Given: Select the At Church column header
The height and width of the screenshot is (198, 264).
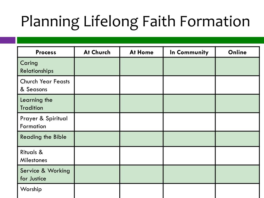Looking at the screenshot, I should (97, 52).
